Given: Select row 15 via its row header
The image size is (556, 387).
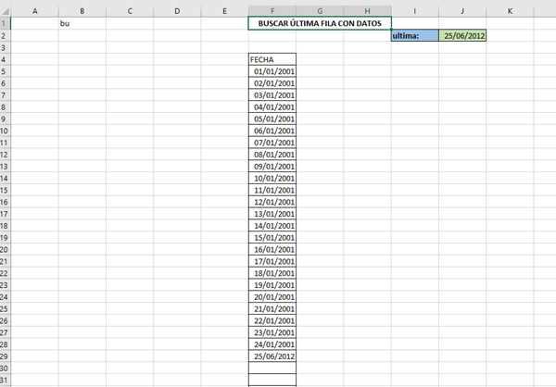Looking at the screenshot, I should pyautogui.click(x=6, y=190).
